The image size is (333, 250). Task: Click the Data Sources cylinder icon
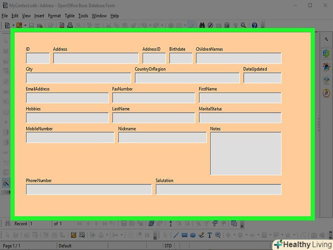(x=227, y=25)
